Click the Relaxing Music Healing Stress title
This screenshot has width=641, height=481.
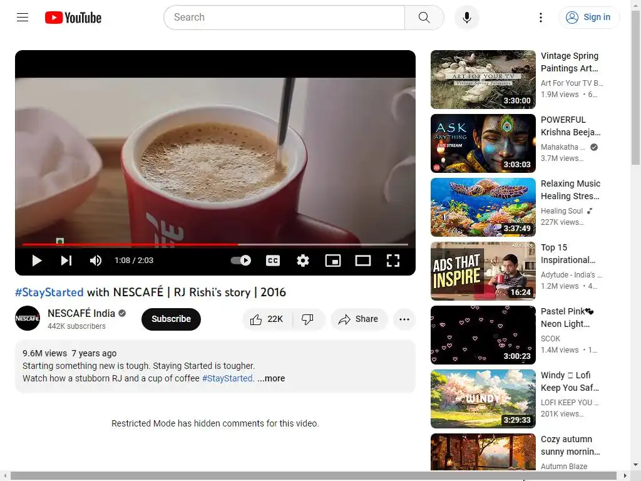(x=571, y=190)
